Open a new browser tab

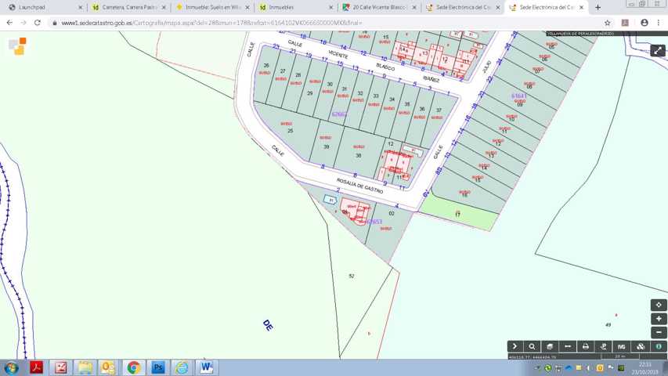tap(598, 7)
